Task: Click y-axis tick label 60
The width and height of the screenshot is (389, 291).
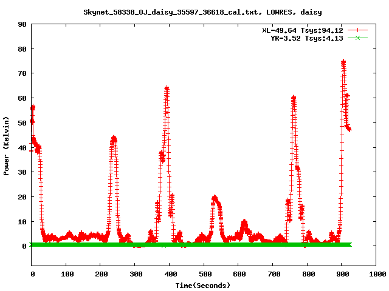Action: pos(22,98)
